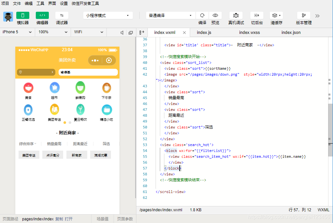
Task: Start real-device debugging via bug icon
Action: [236, 15]
